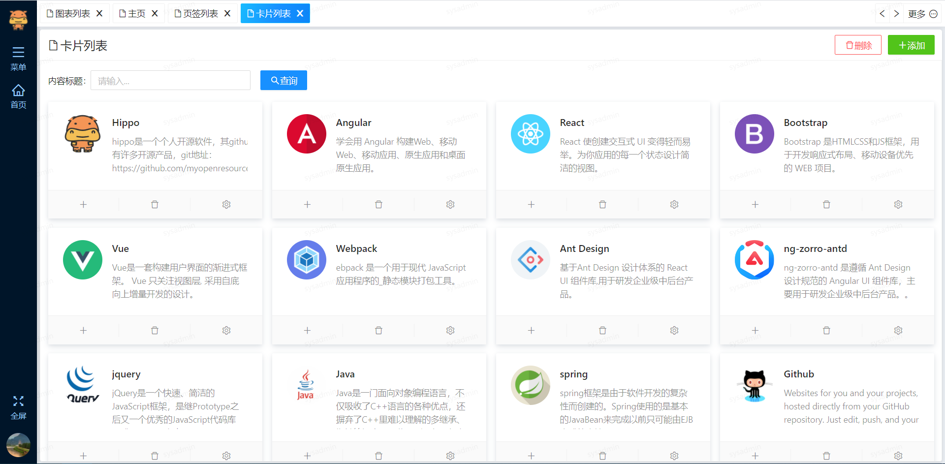The image size is (945, 464).
Task: Click trash icon on Webpack card
Action: click(x=378, y=330)
